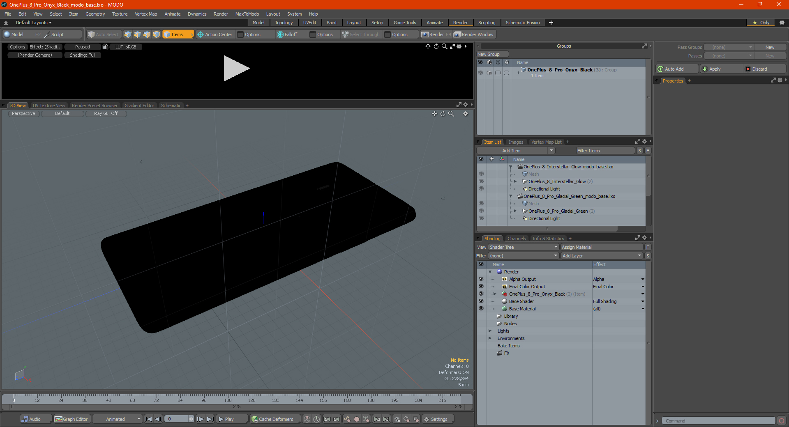Select the Vertices selection mode icon
This screenshot has width=789, height=427.
pyautogui.click(x=128, y=34)
